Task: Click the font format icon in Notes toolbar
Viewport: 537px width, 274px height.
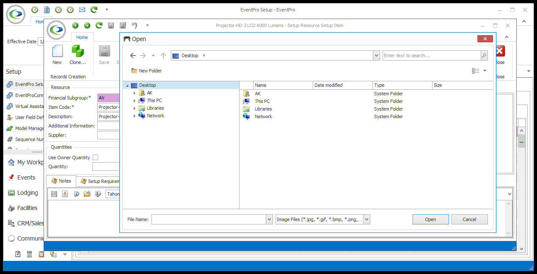Action: [x=65, y=194]
